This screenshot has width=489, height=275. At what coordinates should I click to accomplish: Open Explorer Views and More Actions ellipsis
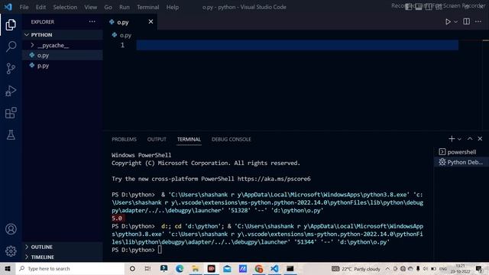tap(92, 21)
